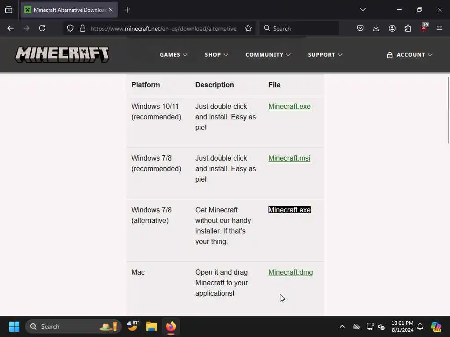
Task: Click the Windows 10/11 (recommended) platform cell
Action: pos(156,111)
